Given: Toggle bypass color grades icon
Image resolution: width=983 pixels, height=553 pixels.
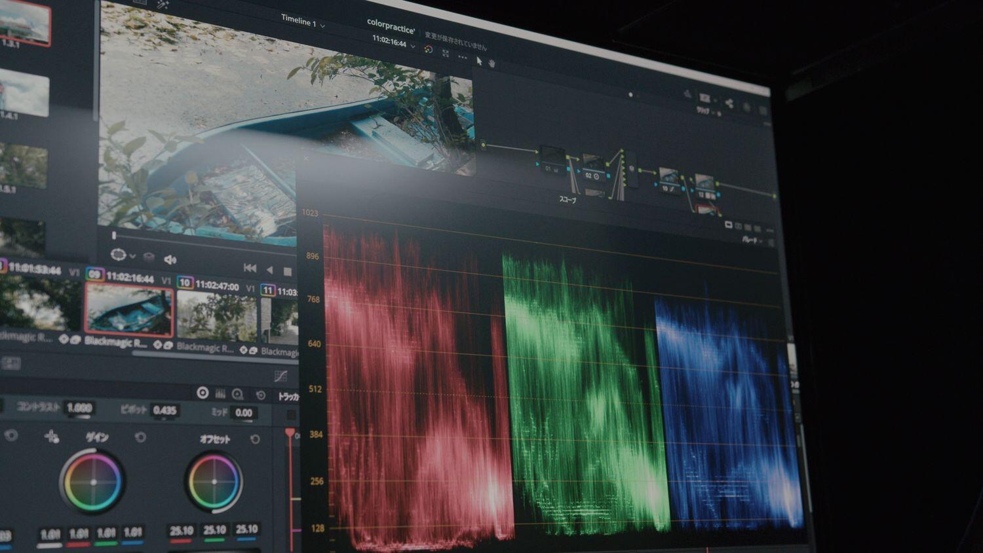Looking at the screenshot, I should [429, 50].
